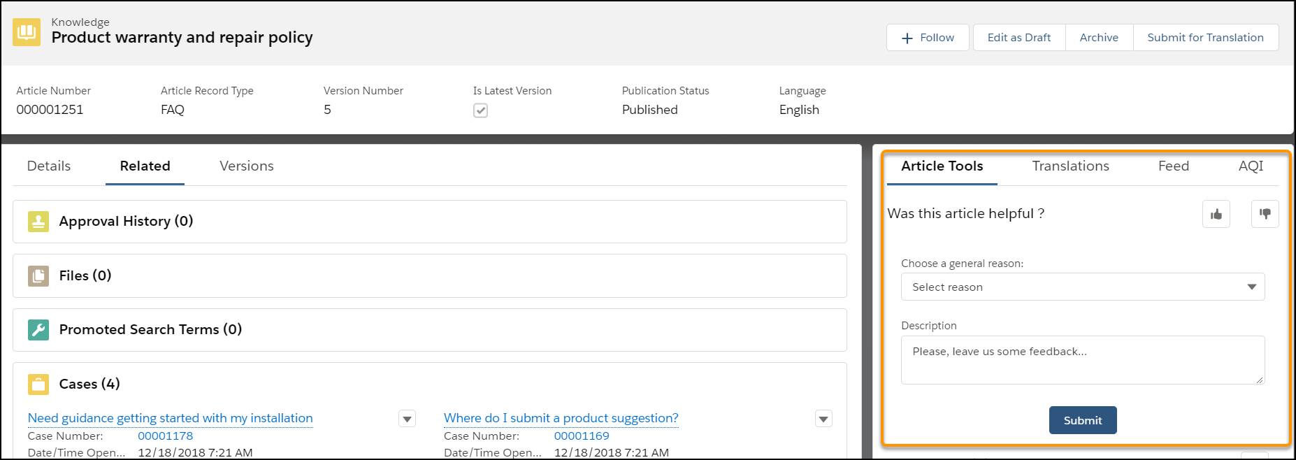Viewport: 1296px width, 460px height.
Task: Click the Knowledge book icon in header
Action: click(x=27, y=32)
